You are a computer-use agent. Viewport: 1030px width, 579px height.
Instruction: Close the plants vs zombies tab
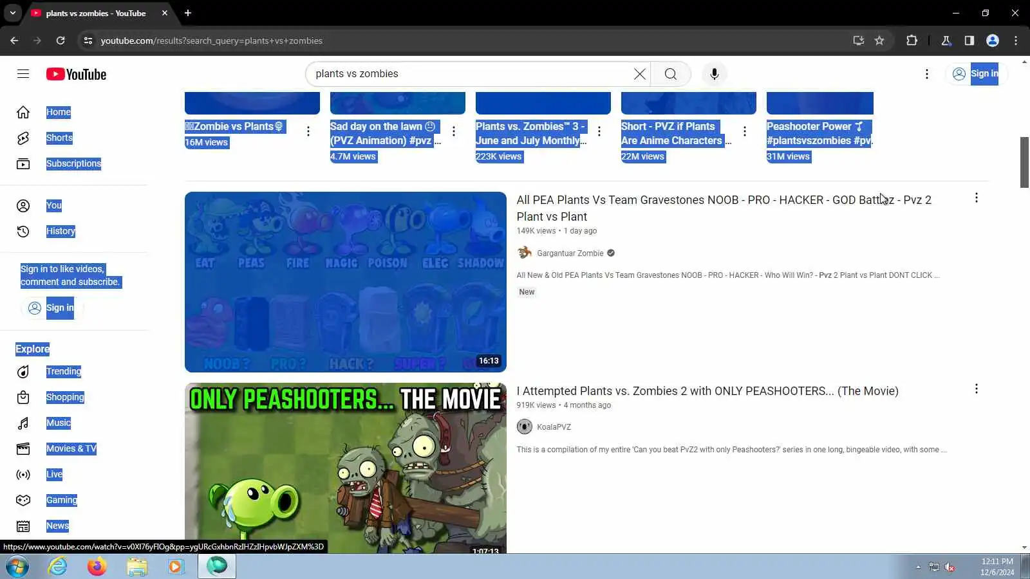[165, 13]
